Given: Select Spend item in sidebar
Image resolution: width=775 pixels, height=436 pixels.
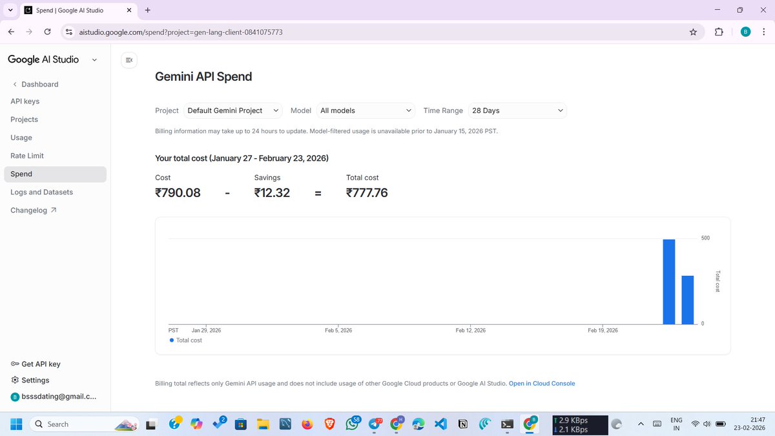Looking at the screenshot, I should (55, 174).
